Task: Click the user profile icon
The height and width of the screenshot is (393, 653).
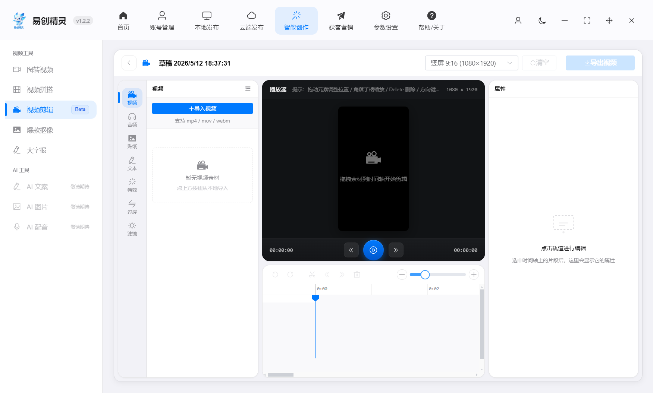Action: (518, 20)
